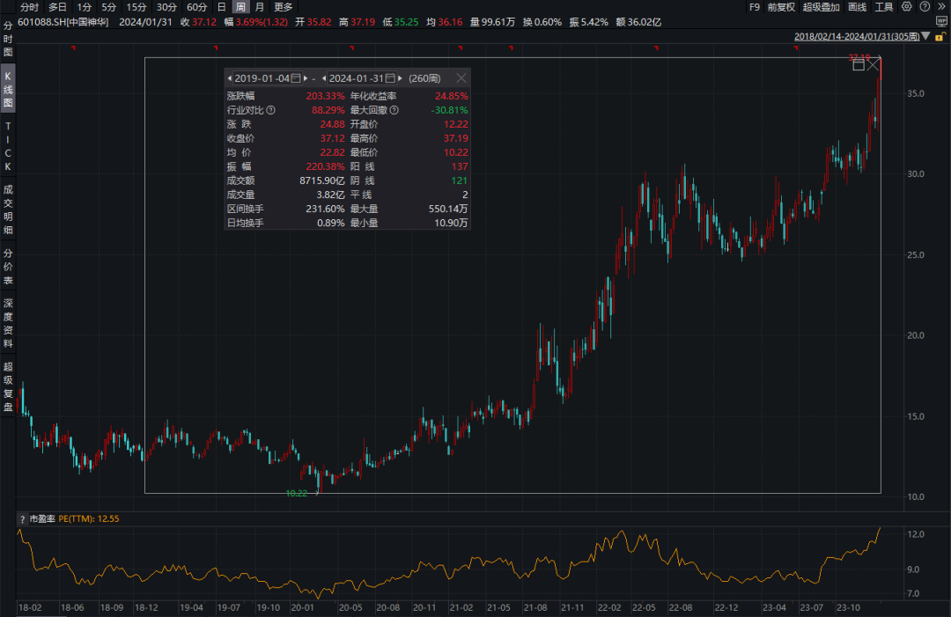Step start date forward with right arrow
Screen dimensions: 951x617
click(305, 78)
